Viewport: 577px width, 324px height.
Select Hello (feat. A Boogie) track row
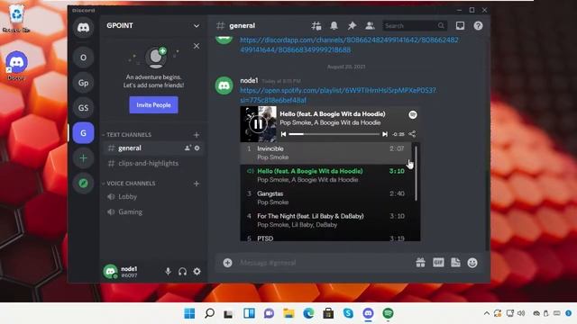pyautogui.click(x=326, y=175)
